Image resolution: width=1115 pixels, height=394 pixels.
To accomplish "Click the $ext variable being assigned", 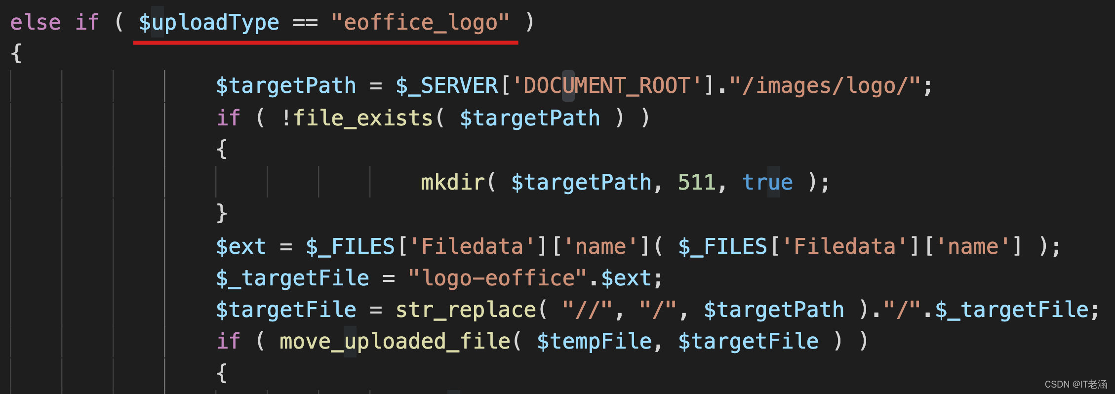I will (x=241, y=246).
